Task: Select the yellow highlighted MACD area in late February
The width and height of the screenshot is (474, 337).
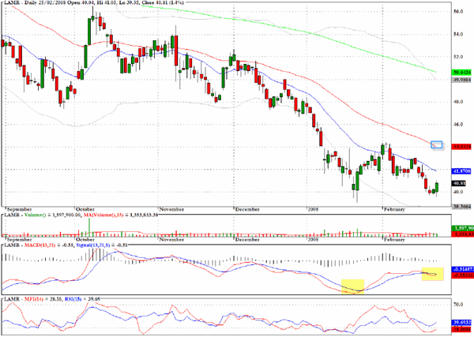Action: (x=433, y=274)
